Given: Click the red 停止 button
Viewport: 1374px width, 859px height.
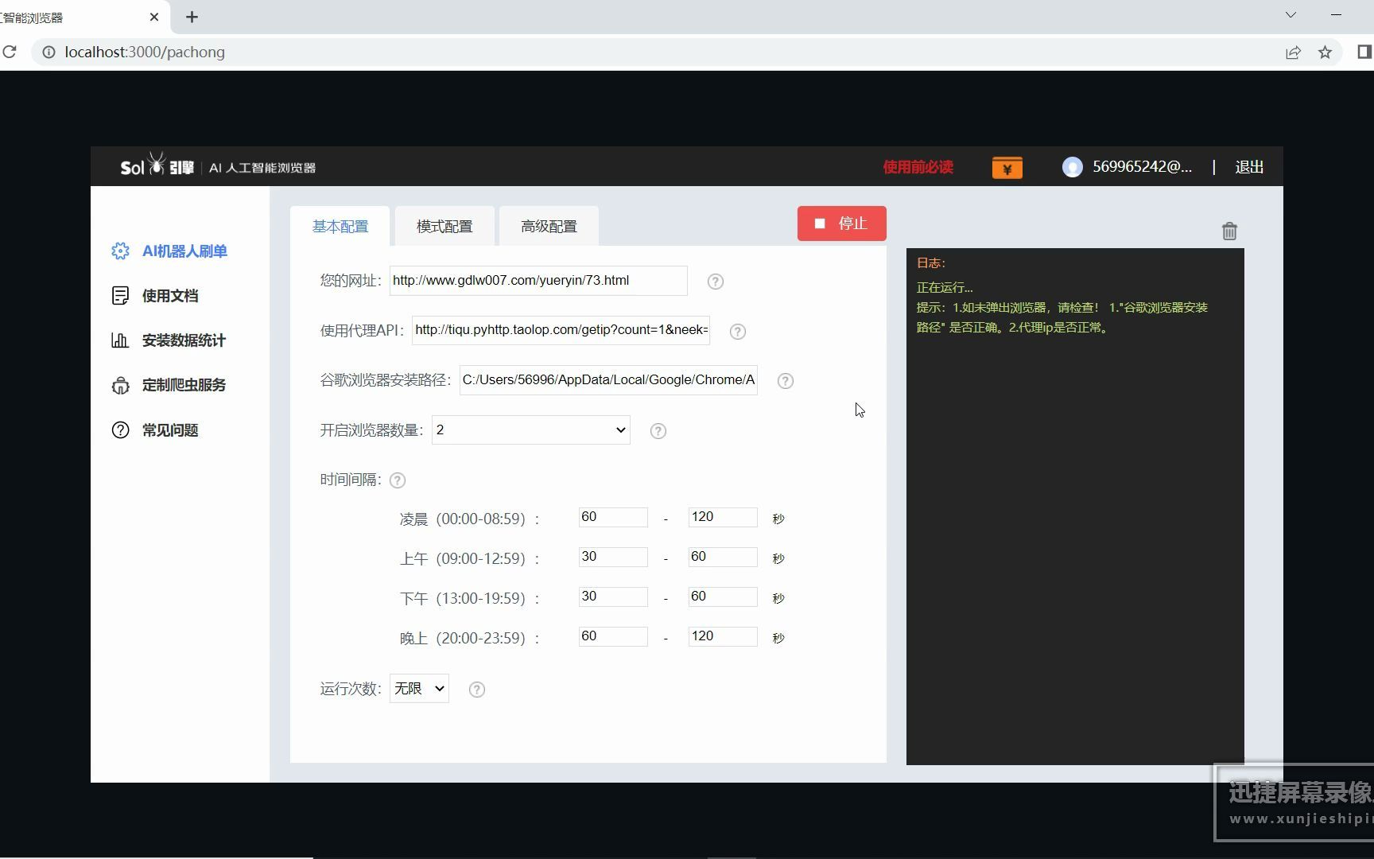Looking at the screenshot, I should pyautogui.click(x=842, y=223).
